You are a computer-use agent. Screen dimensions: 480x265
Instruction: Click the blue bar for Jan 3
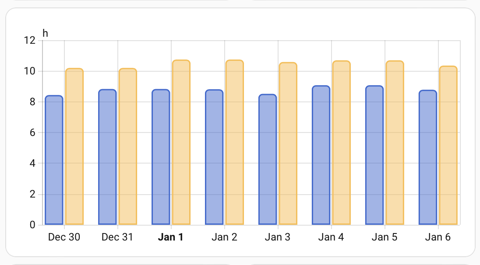268,160
